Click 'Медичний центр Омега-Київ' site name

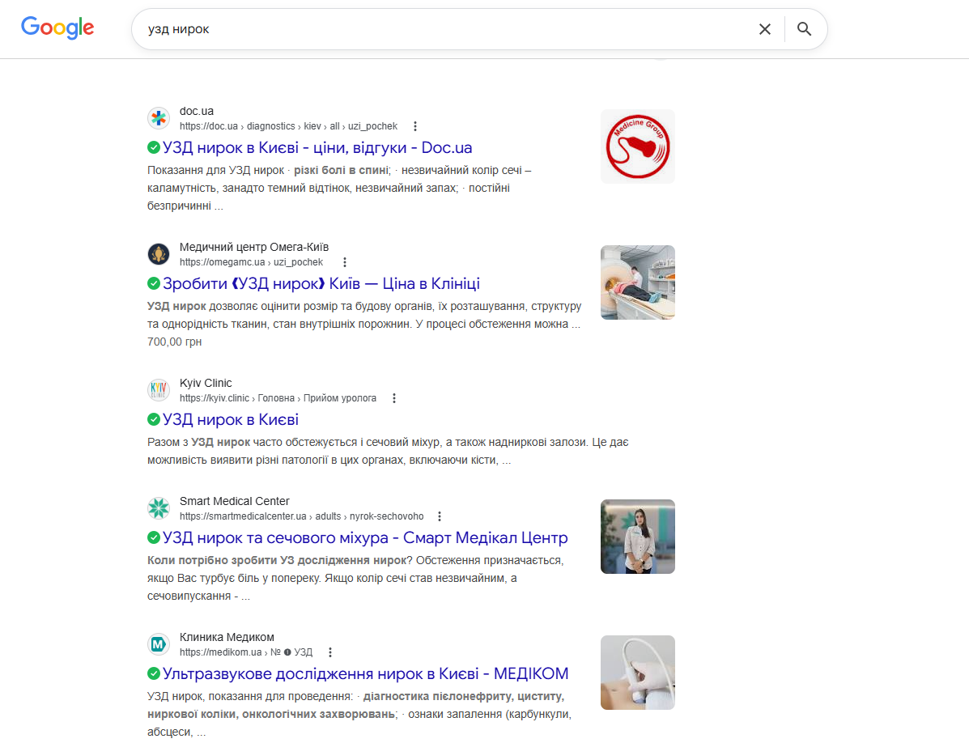point(254,247)
